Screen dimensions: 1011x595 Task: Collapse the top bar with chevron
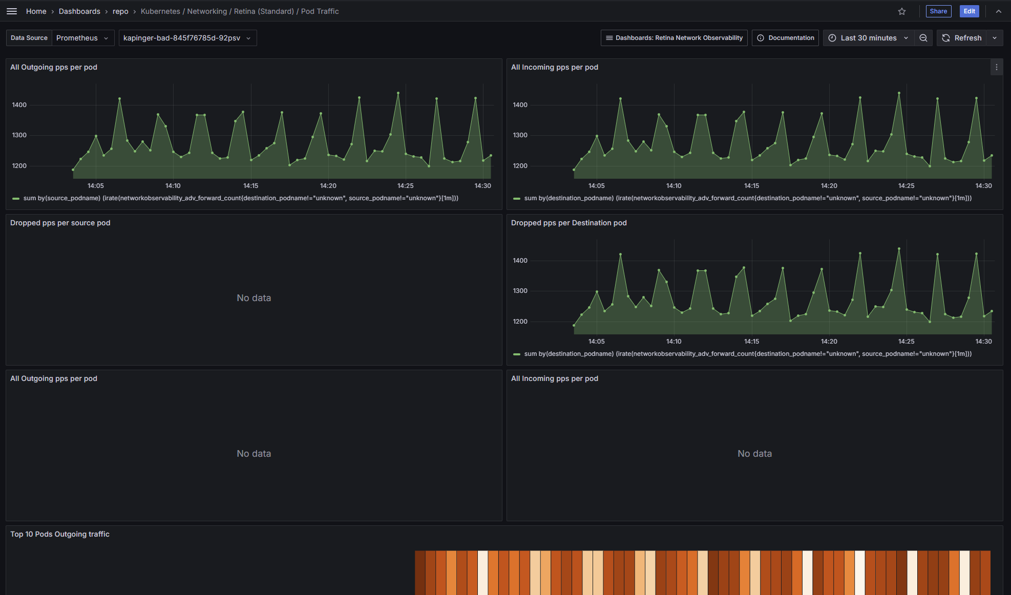tap(999, 11)
